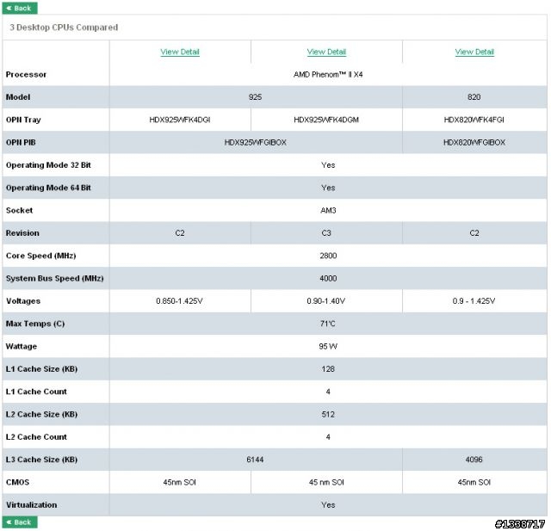Screen dimensions: 551x531
Task: Click the 'Processor' row label
Action: click(26, 75)
